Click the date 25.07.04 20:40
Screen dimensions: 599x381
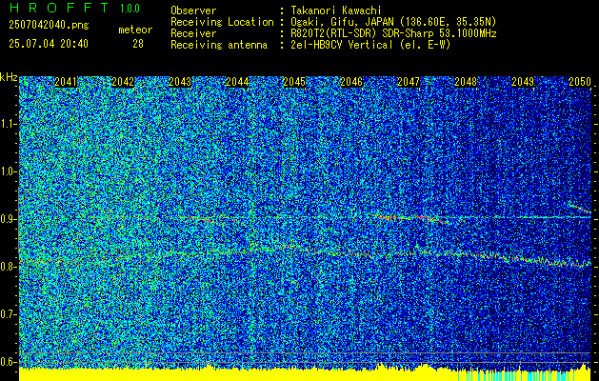pos(49,44)
